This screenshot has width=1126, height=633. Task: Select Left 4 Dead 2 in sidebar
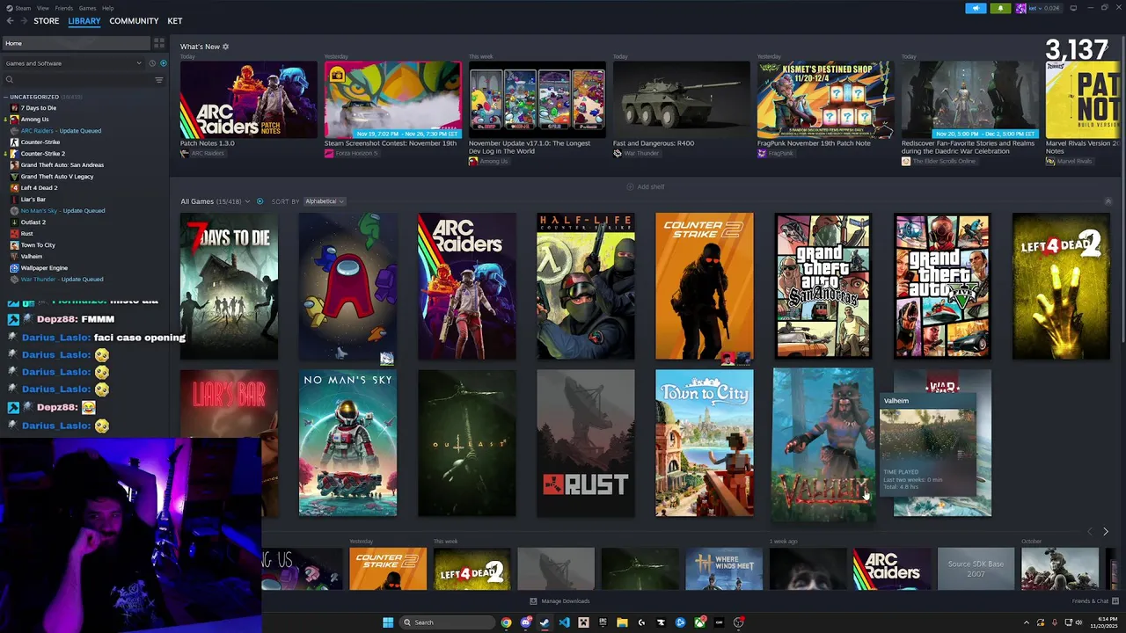[x=39, y=188]
